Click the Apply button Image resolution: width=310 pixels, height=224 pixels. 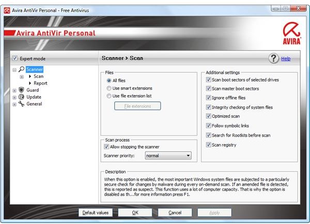pos(214,213)
